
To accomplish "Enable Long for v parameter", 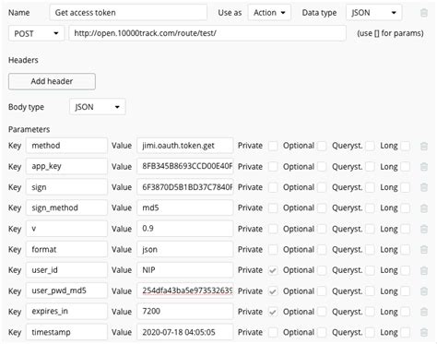I will coord(405,229).
